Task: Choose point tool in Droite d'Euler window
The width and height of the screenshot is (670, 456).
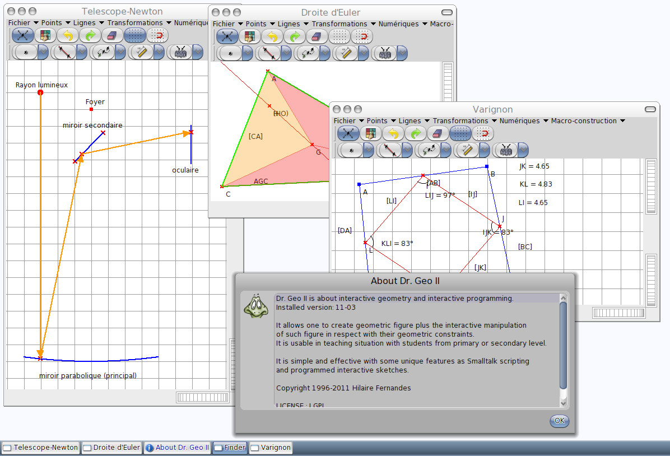Action: [230, 54]
